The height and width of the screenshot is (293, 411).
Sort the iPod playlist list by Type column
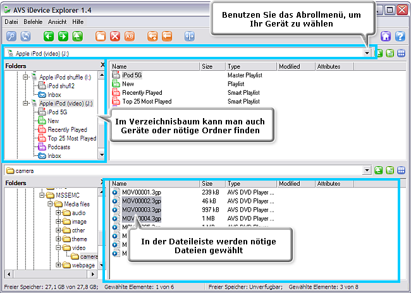[x=251, y=66]
